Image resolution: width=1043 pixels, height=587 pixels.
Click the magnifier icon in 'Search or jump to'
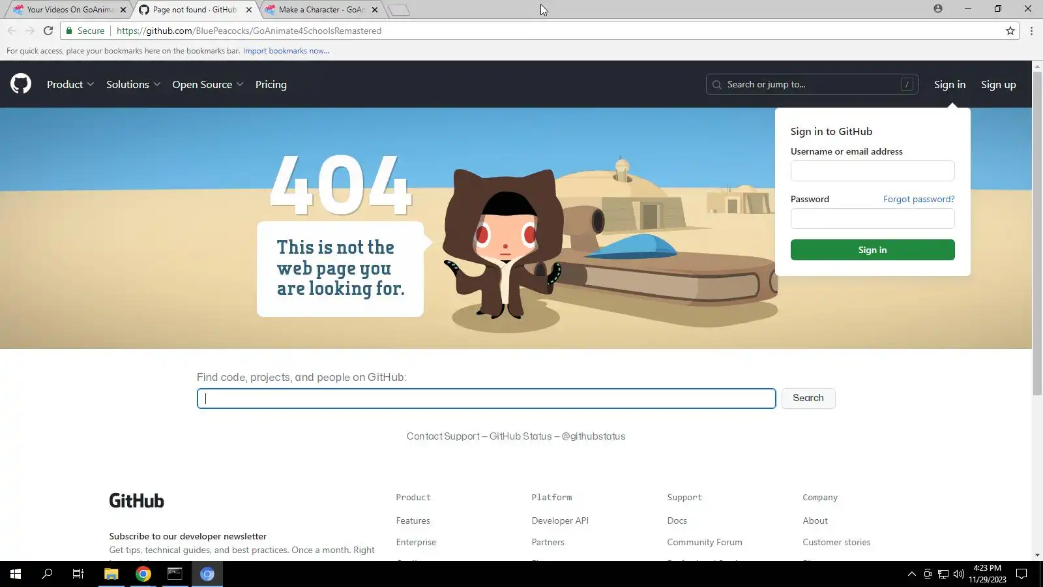click(717, 85)
